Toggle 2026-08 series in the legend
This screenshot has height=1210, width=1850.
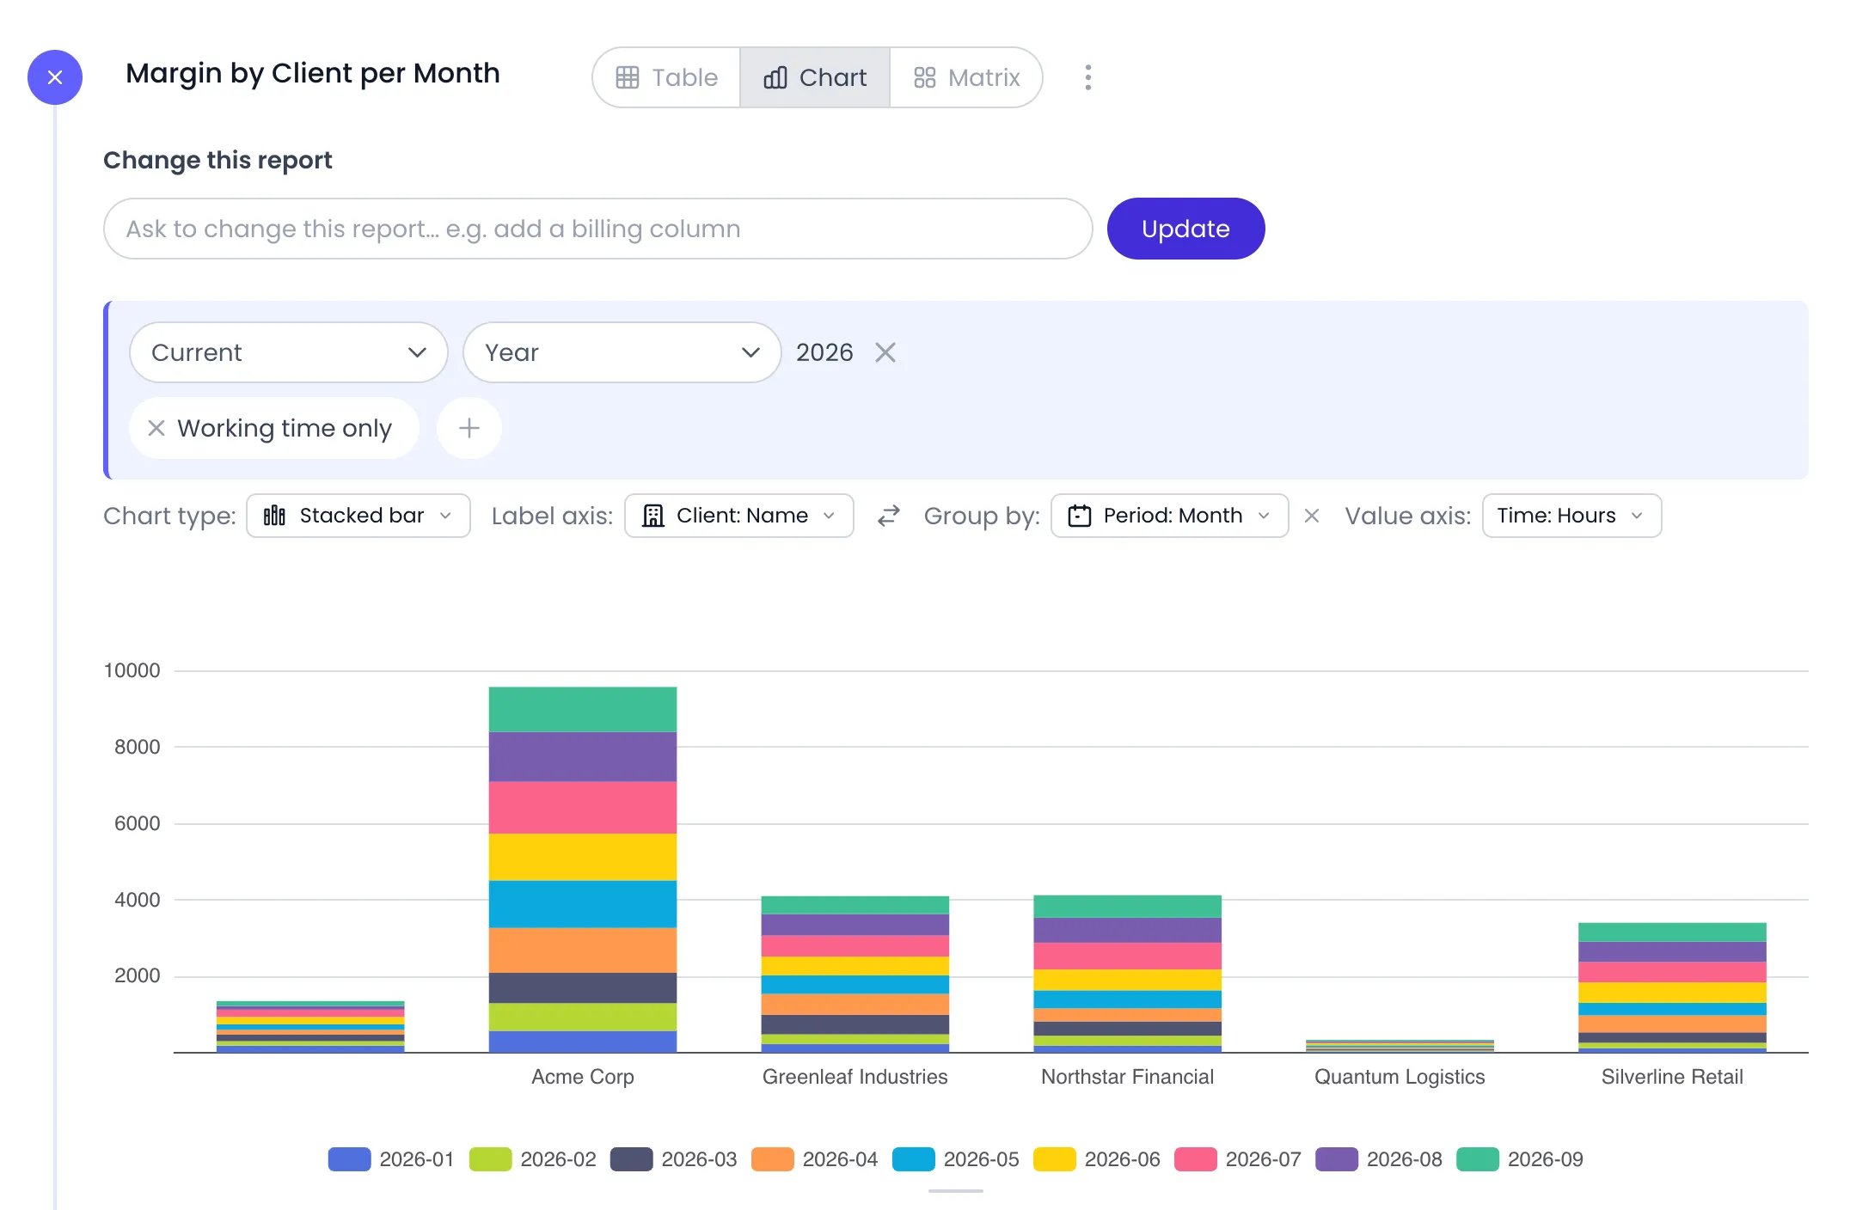tap(1379, 1159)
